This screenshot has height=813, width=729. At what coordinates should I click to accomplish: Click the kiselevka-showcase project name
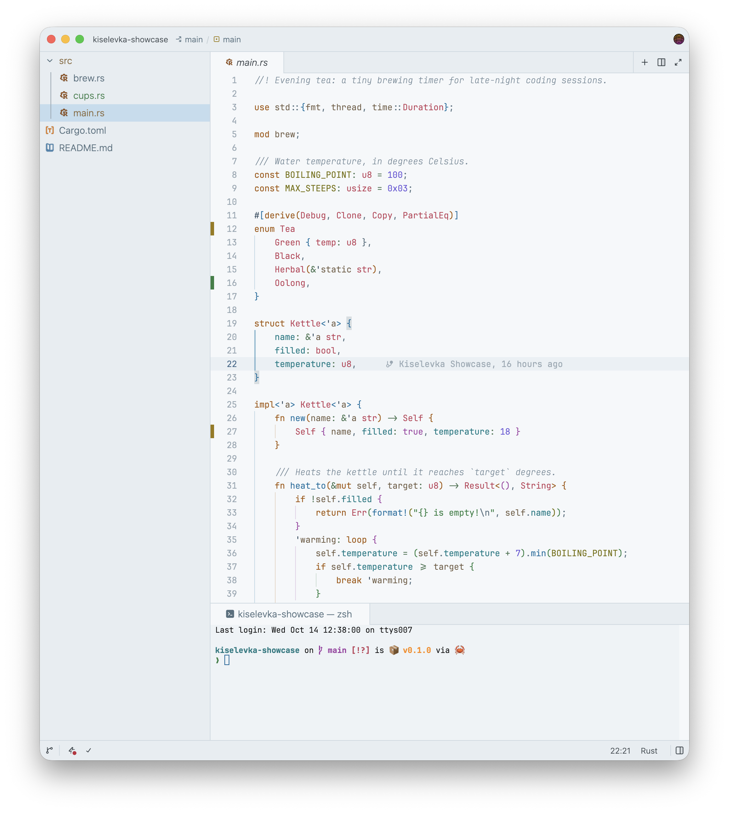pyautogui.click(x=131, y=39)
